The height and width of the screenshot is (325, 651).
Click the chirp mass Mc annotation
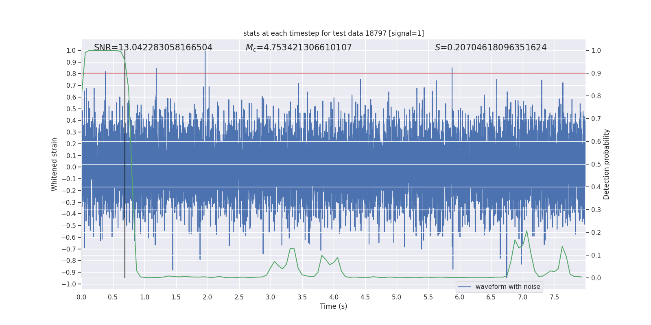click(299, 48)
